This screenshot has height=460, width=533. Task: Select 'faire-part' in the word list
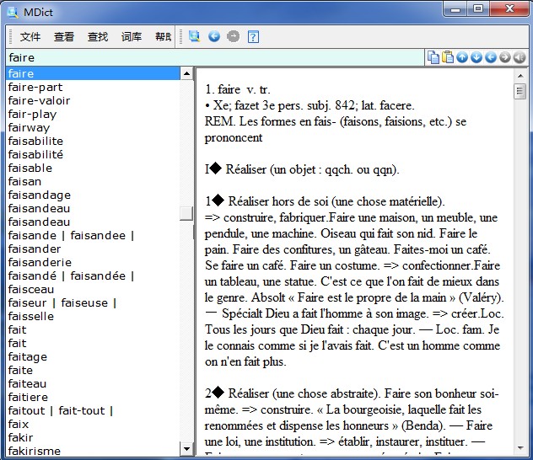(35, 87)
